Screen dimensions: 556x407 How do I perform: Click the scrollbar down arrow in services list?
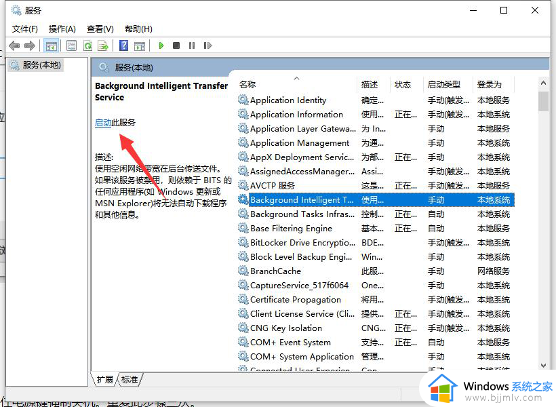tap(543, 366)
